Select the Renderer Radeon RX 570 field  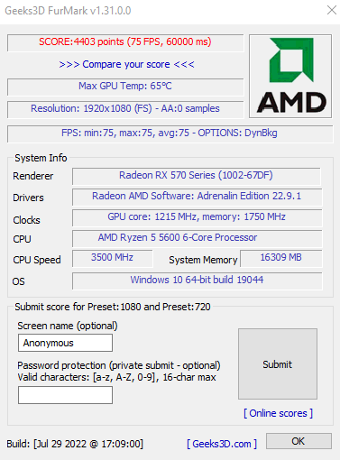click(x=197, y=176)
